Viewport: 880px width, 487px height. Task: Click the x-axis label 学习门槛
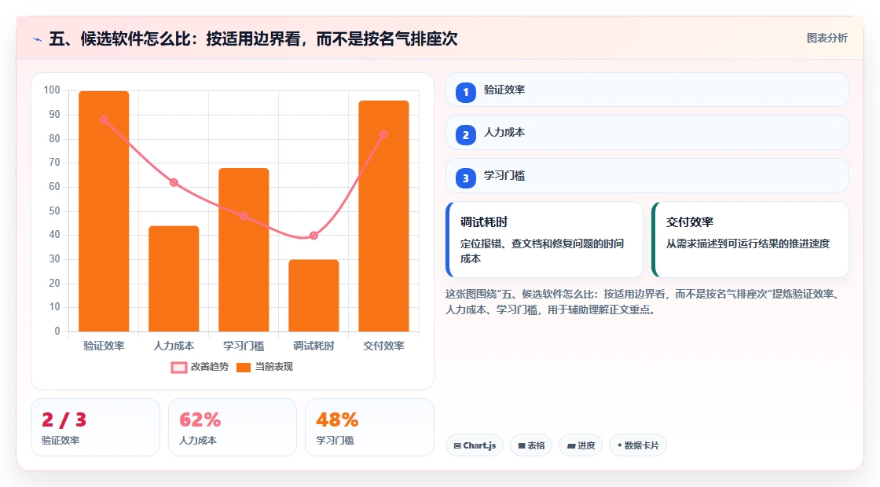(x=244, y=346)
